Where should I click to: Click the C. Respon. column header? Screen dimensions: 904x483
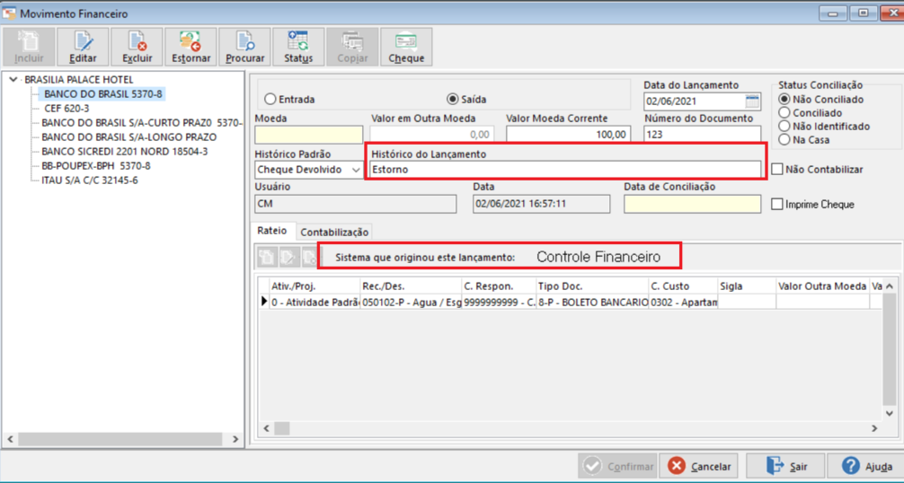point(499,286)
